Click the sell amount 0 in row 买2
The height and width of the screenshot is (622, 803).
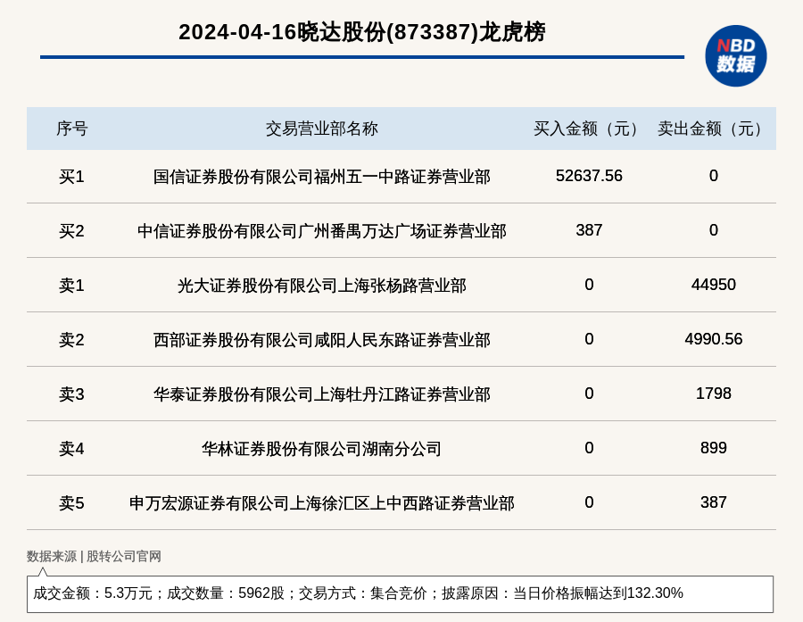point(714,230)
